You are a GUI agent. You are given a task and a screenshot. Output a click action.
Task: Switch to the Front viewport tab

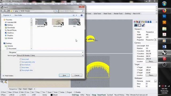pyautogui.click(x=25, y=89)
